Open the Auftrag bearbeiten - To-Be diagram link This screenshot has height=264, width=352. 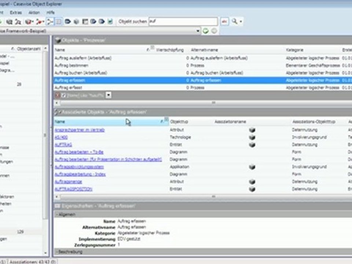tap(79, 152)
